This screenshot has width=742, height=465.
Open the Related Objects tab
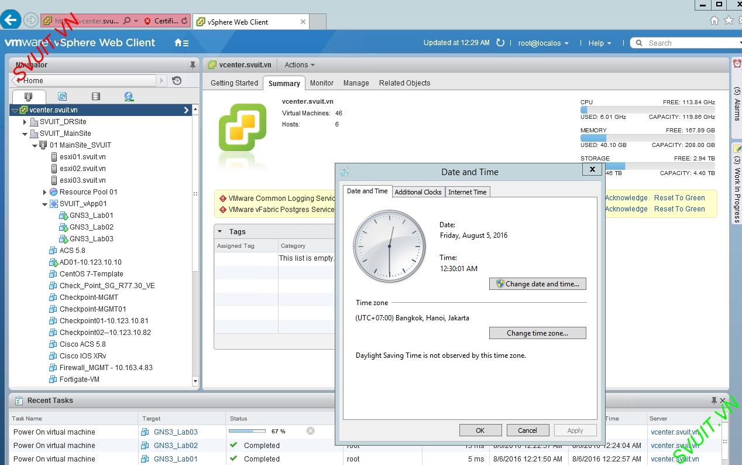(x=404, y=83)
